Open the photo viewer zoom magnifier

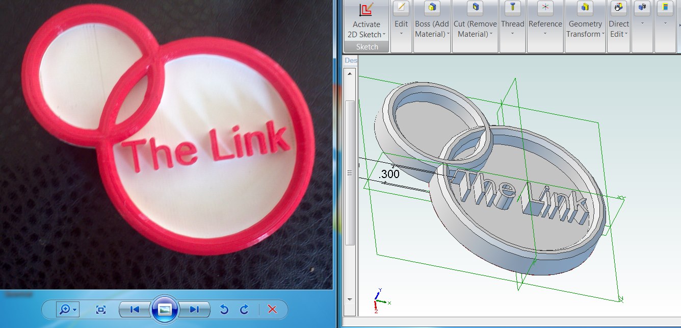(67, 309)
